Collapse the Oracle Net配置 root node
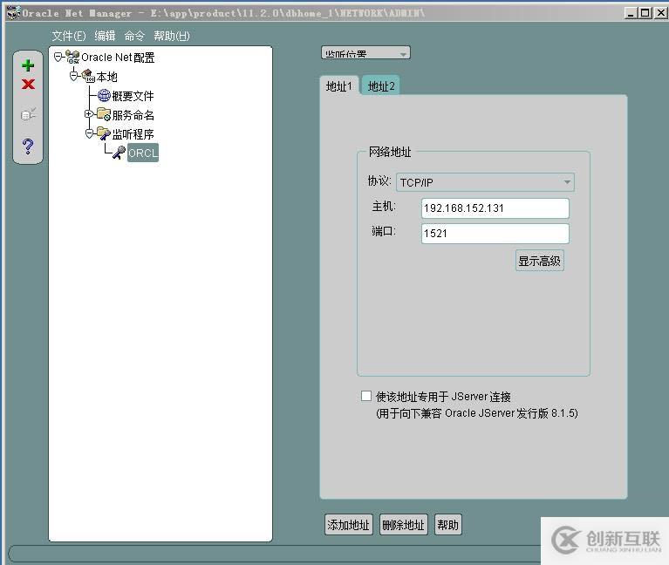The width and height of the screenshot is (669, 565). coord(58,57)
